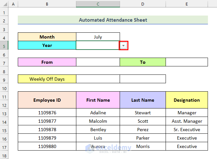This screenshot has height=159, width=217.
Task: Select column C header
Action: tap(98, 4)
